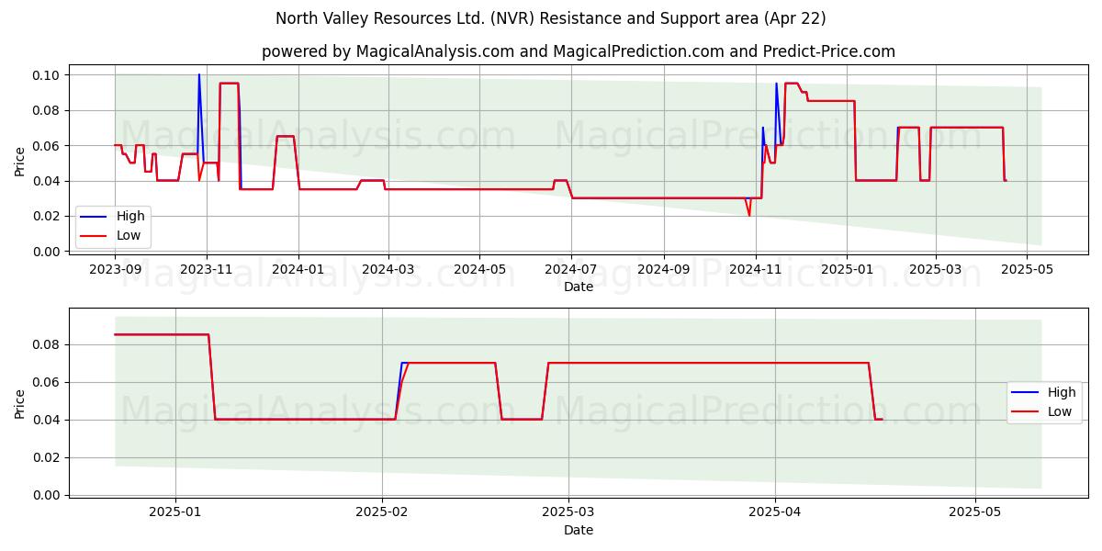
Task: Click the top chart's 'Price' axis label
Action: click(20, 160)
